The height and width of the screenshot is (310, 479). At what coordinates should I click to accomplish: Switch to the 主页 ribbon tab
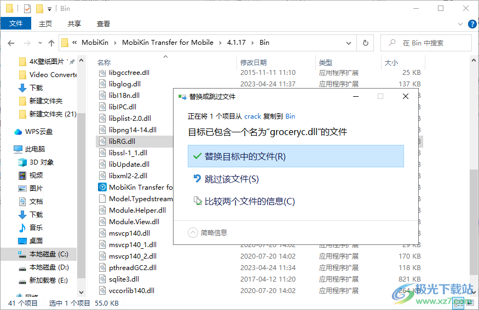coord(45,24)
